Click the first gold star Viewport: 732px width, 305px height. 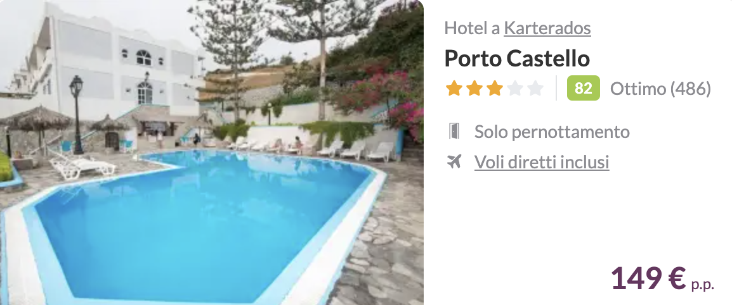point(454,88)
